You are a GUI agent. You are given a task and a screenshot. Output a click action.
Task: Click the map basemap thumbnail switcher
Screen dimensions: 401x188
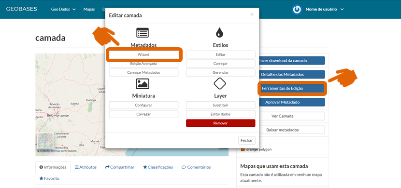[45, 140]
